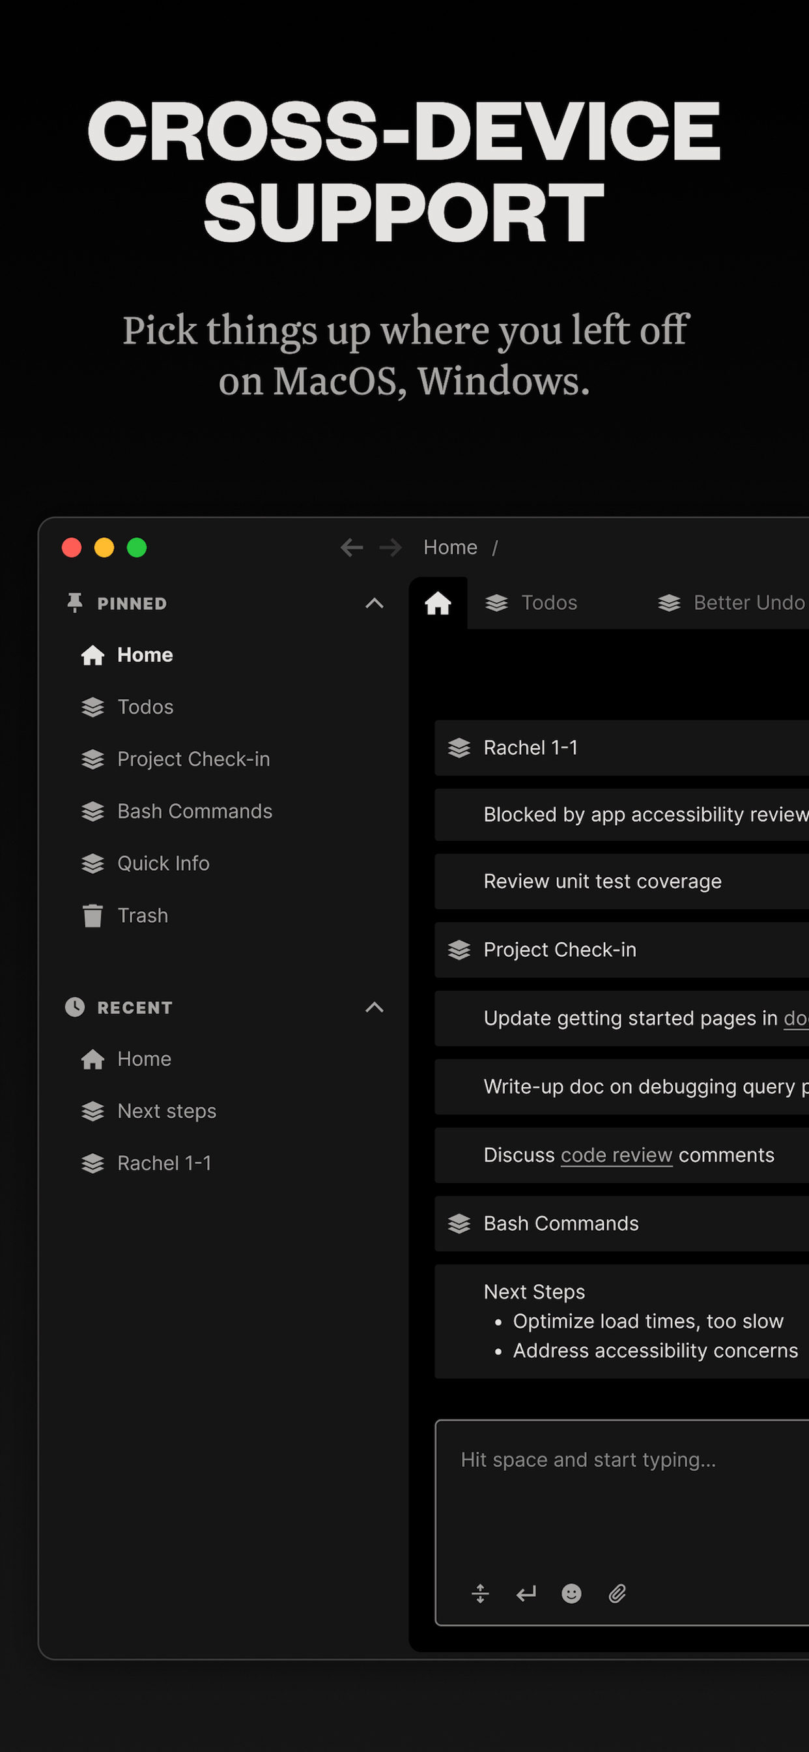Open the Rachel 1-1 card in main pane
This screenshot has height=1752, width=809.
(x=621, y=748)
